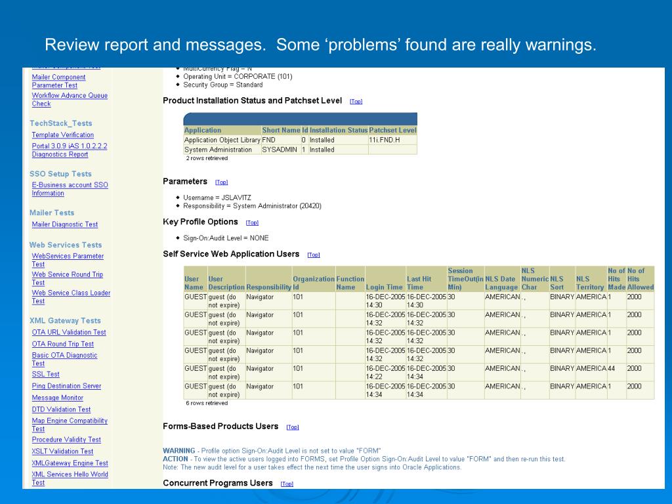This screenshot has width=672, height=504.
Task: Open the Mailer Diagnostic Test link
Action: 65,224
